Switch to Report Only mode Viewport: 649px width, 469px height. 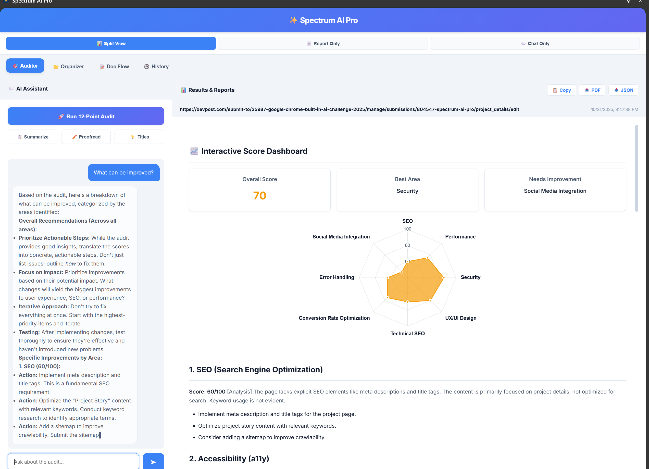(323, 44)
